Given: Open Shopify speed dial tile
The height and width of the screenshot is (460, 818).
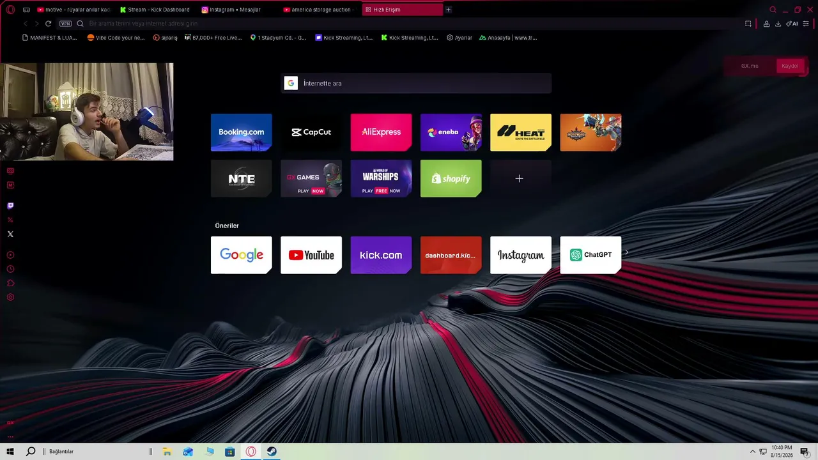Looking at the screenshot, I should (451, 178).
